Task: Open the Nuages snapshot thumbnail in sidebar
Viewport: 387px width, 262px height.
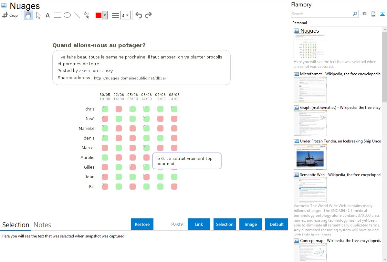Action: click(310, 46)
